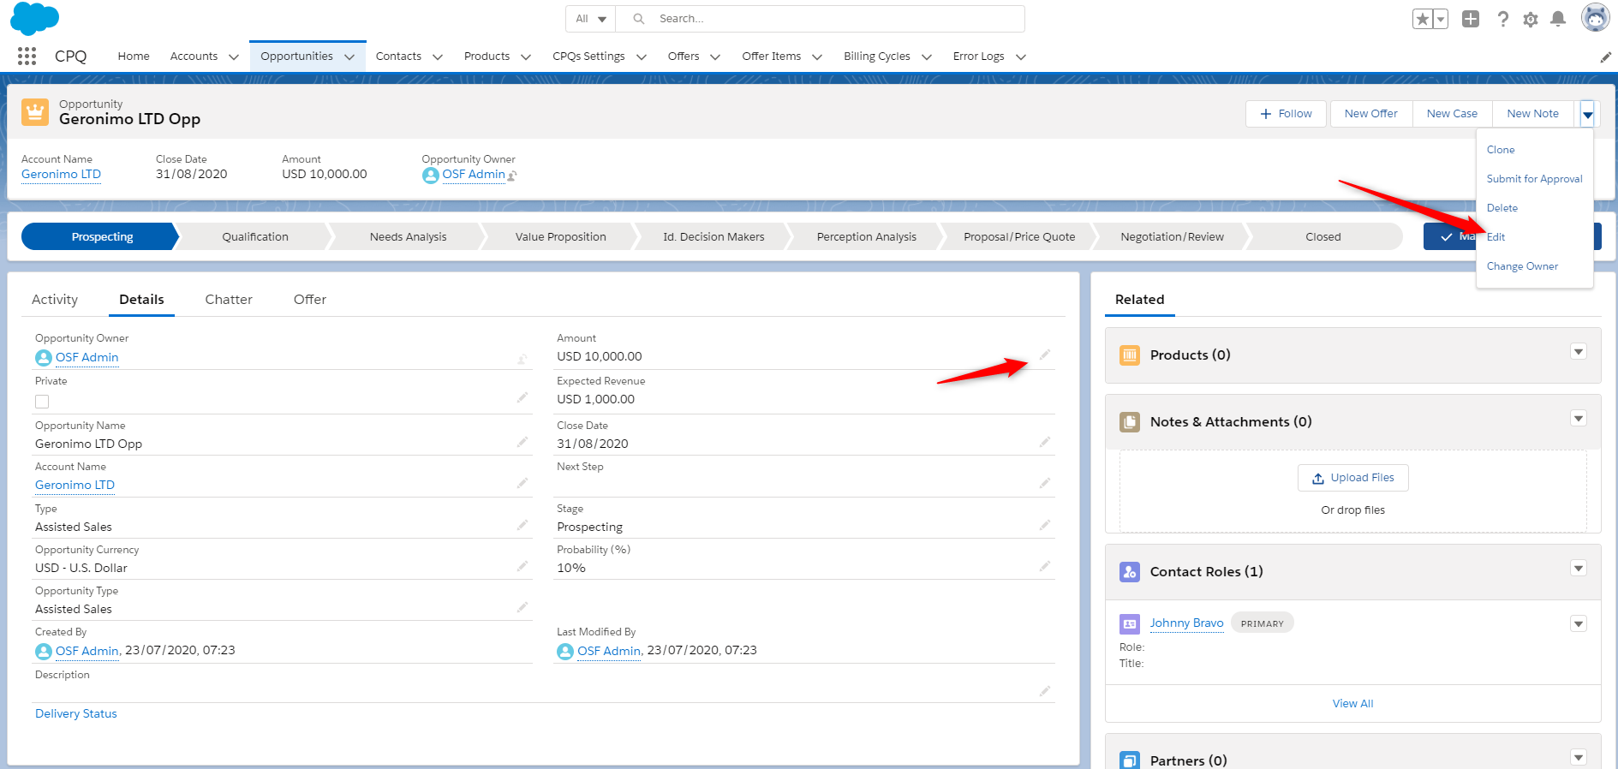Screen dimensions: 1618x769
Task: Expand the Products nav dropdown chevron
Action: tap(525, 57)
